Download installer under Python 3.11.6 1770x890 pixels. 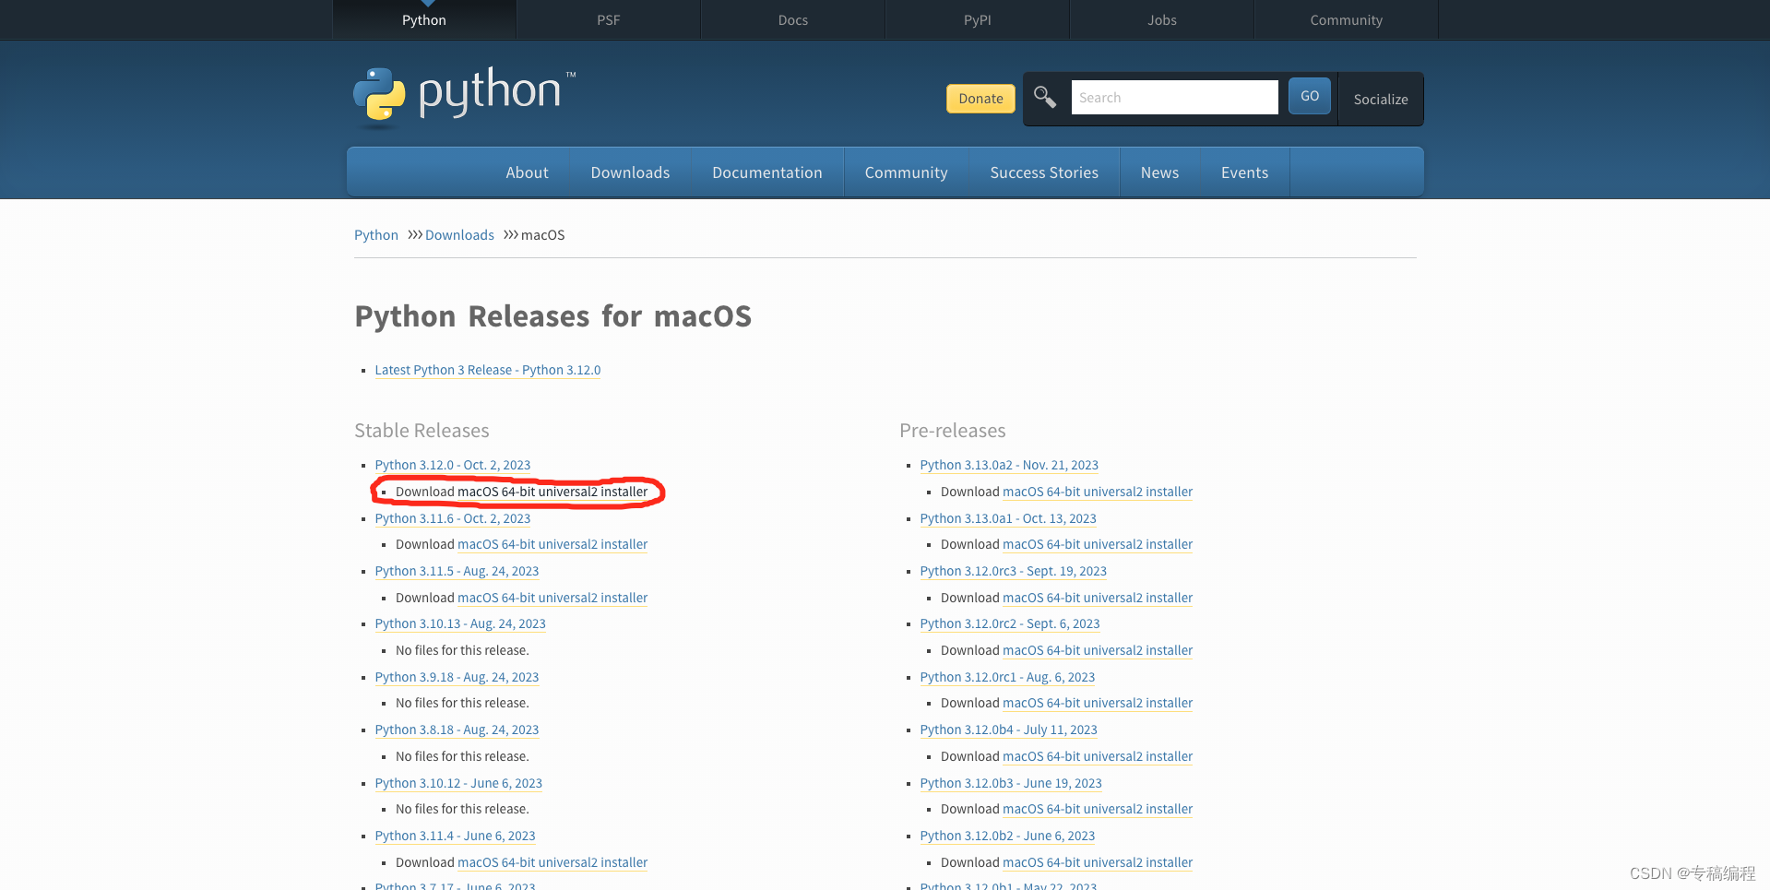pos(552,544)
